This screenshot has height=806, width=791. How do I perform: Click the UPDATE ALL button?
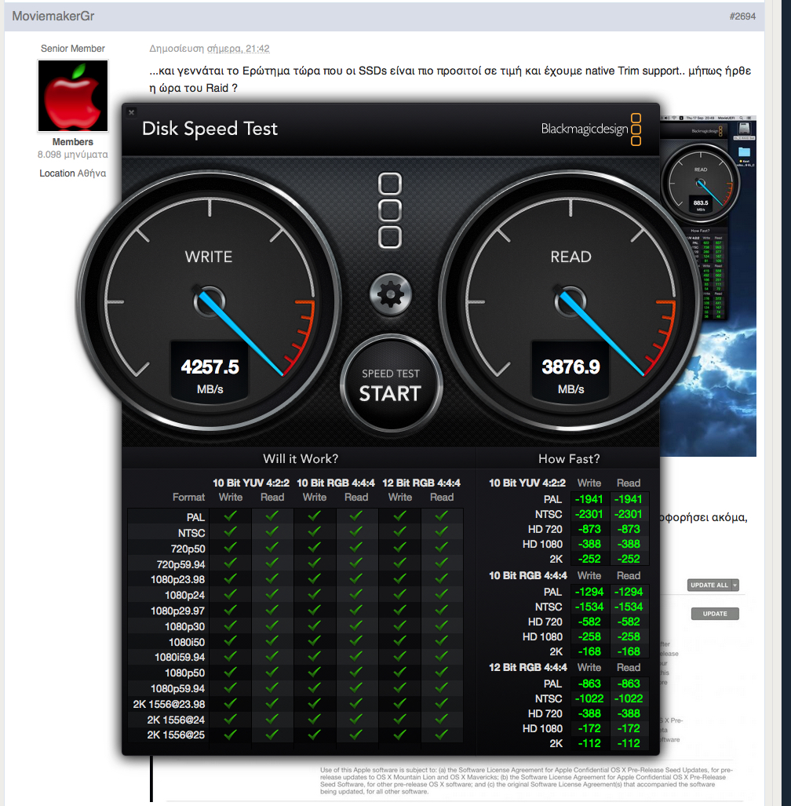709,585
